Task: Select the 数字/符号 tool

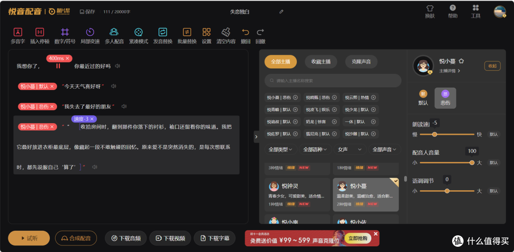Action: [x=65, y=36]
